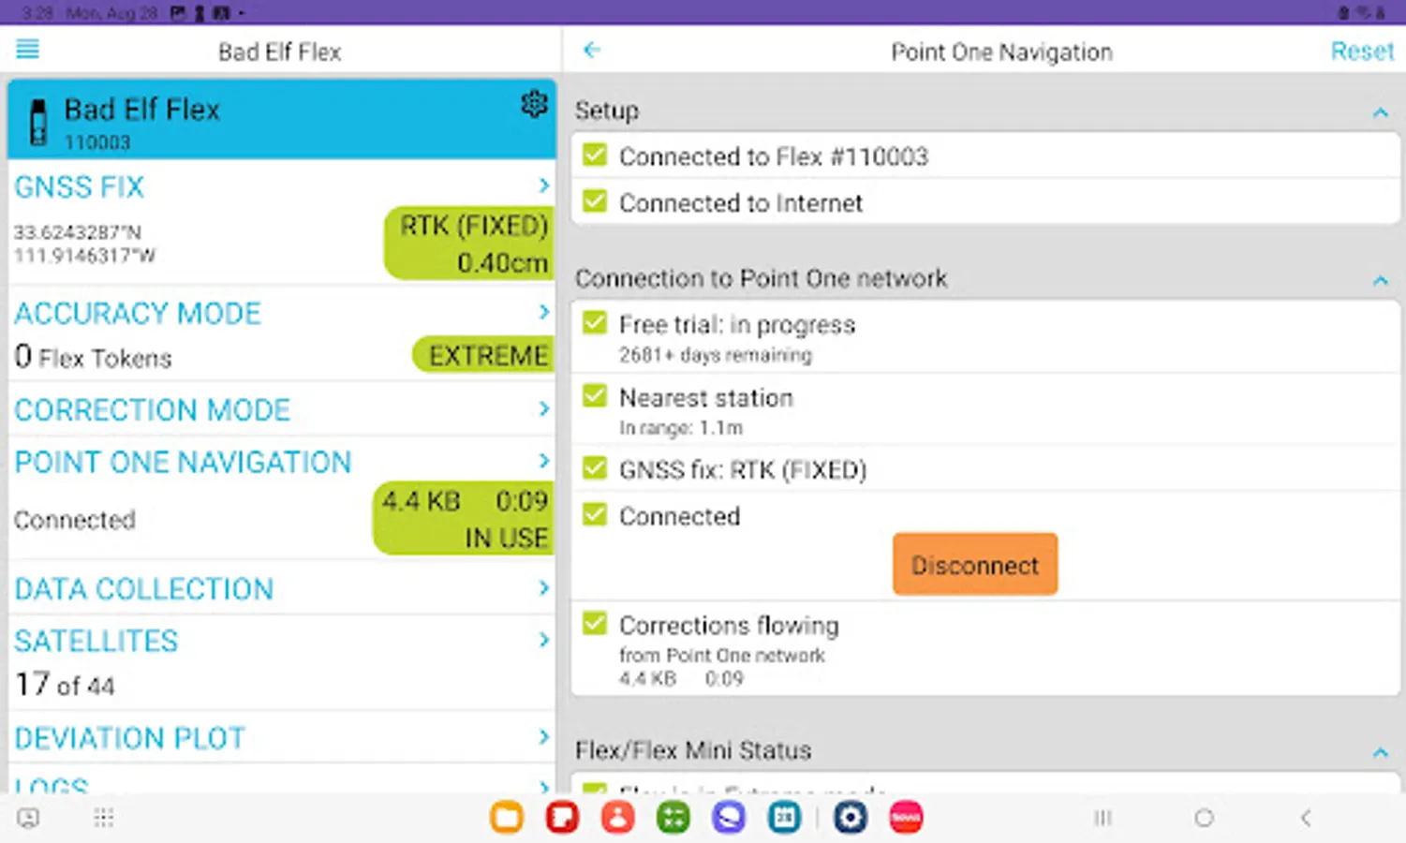
Task: Tap the EXTREME accuracy badge
Action: tap(484, 355)
